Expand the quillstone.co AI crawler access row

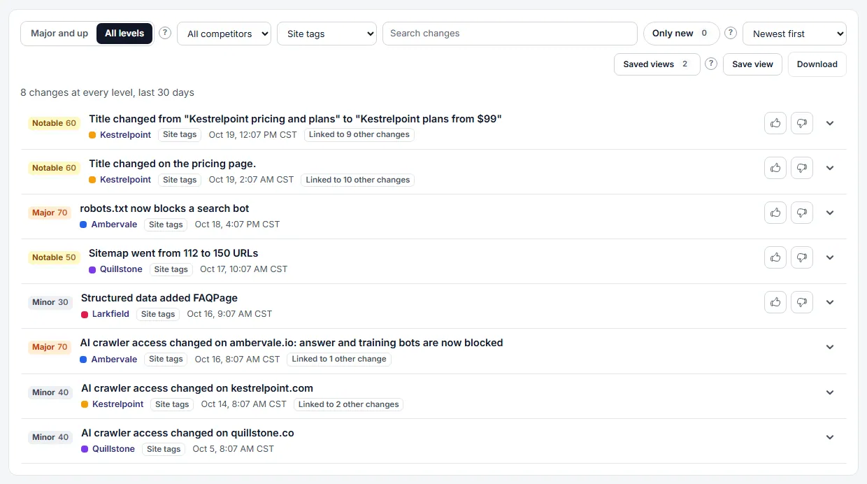coord(830,437)
